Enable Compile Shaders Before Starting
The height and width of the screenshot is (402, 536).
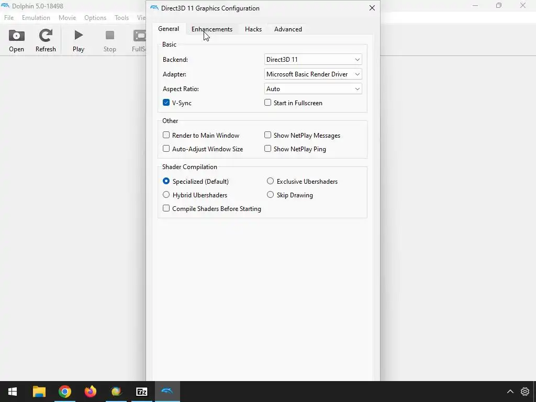[x=166, y=208]
